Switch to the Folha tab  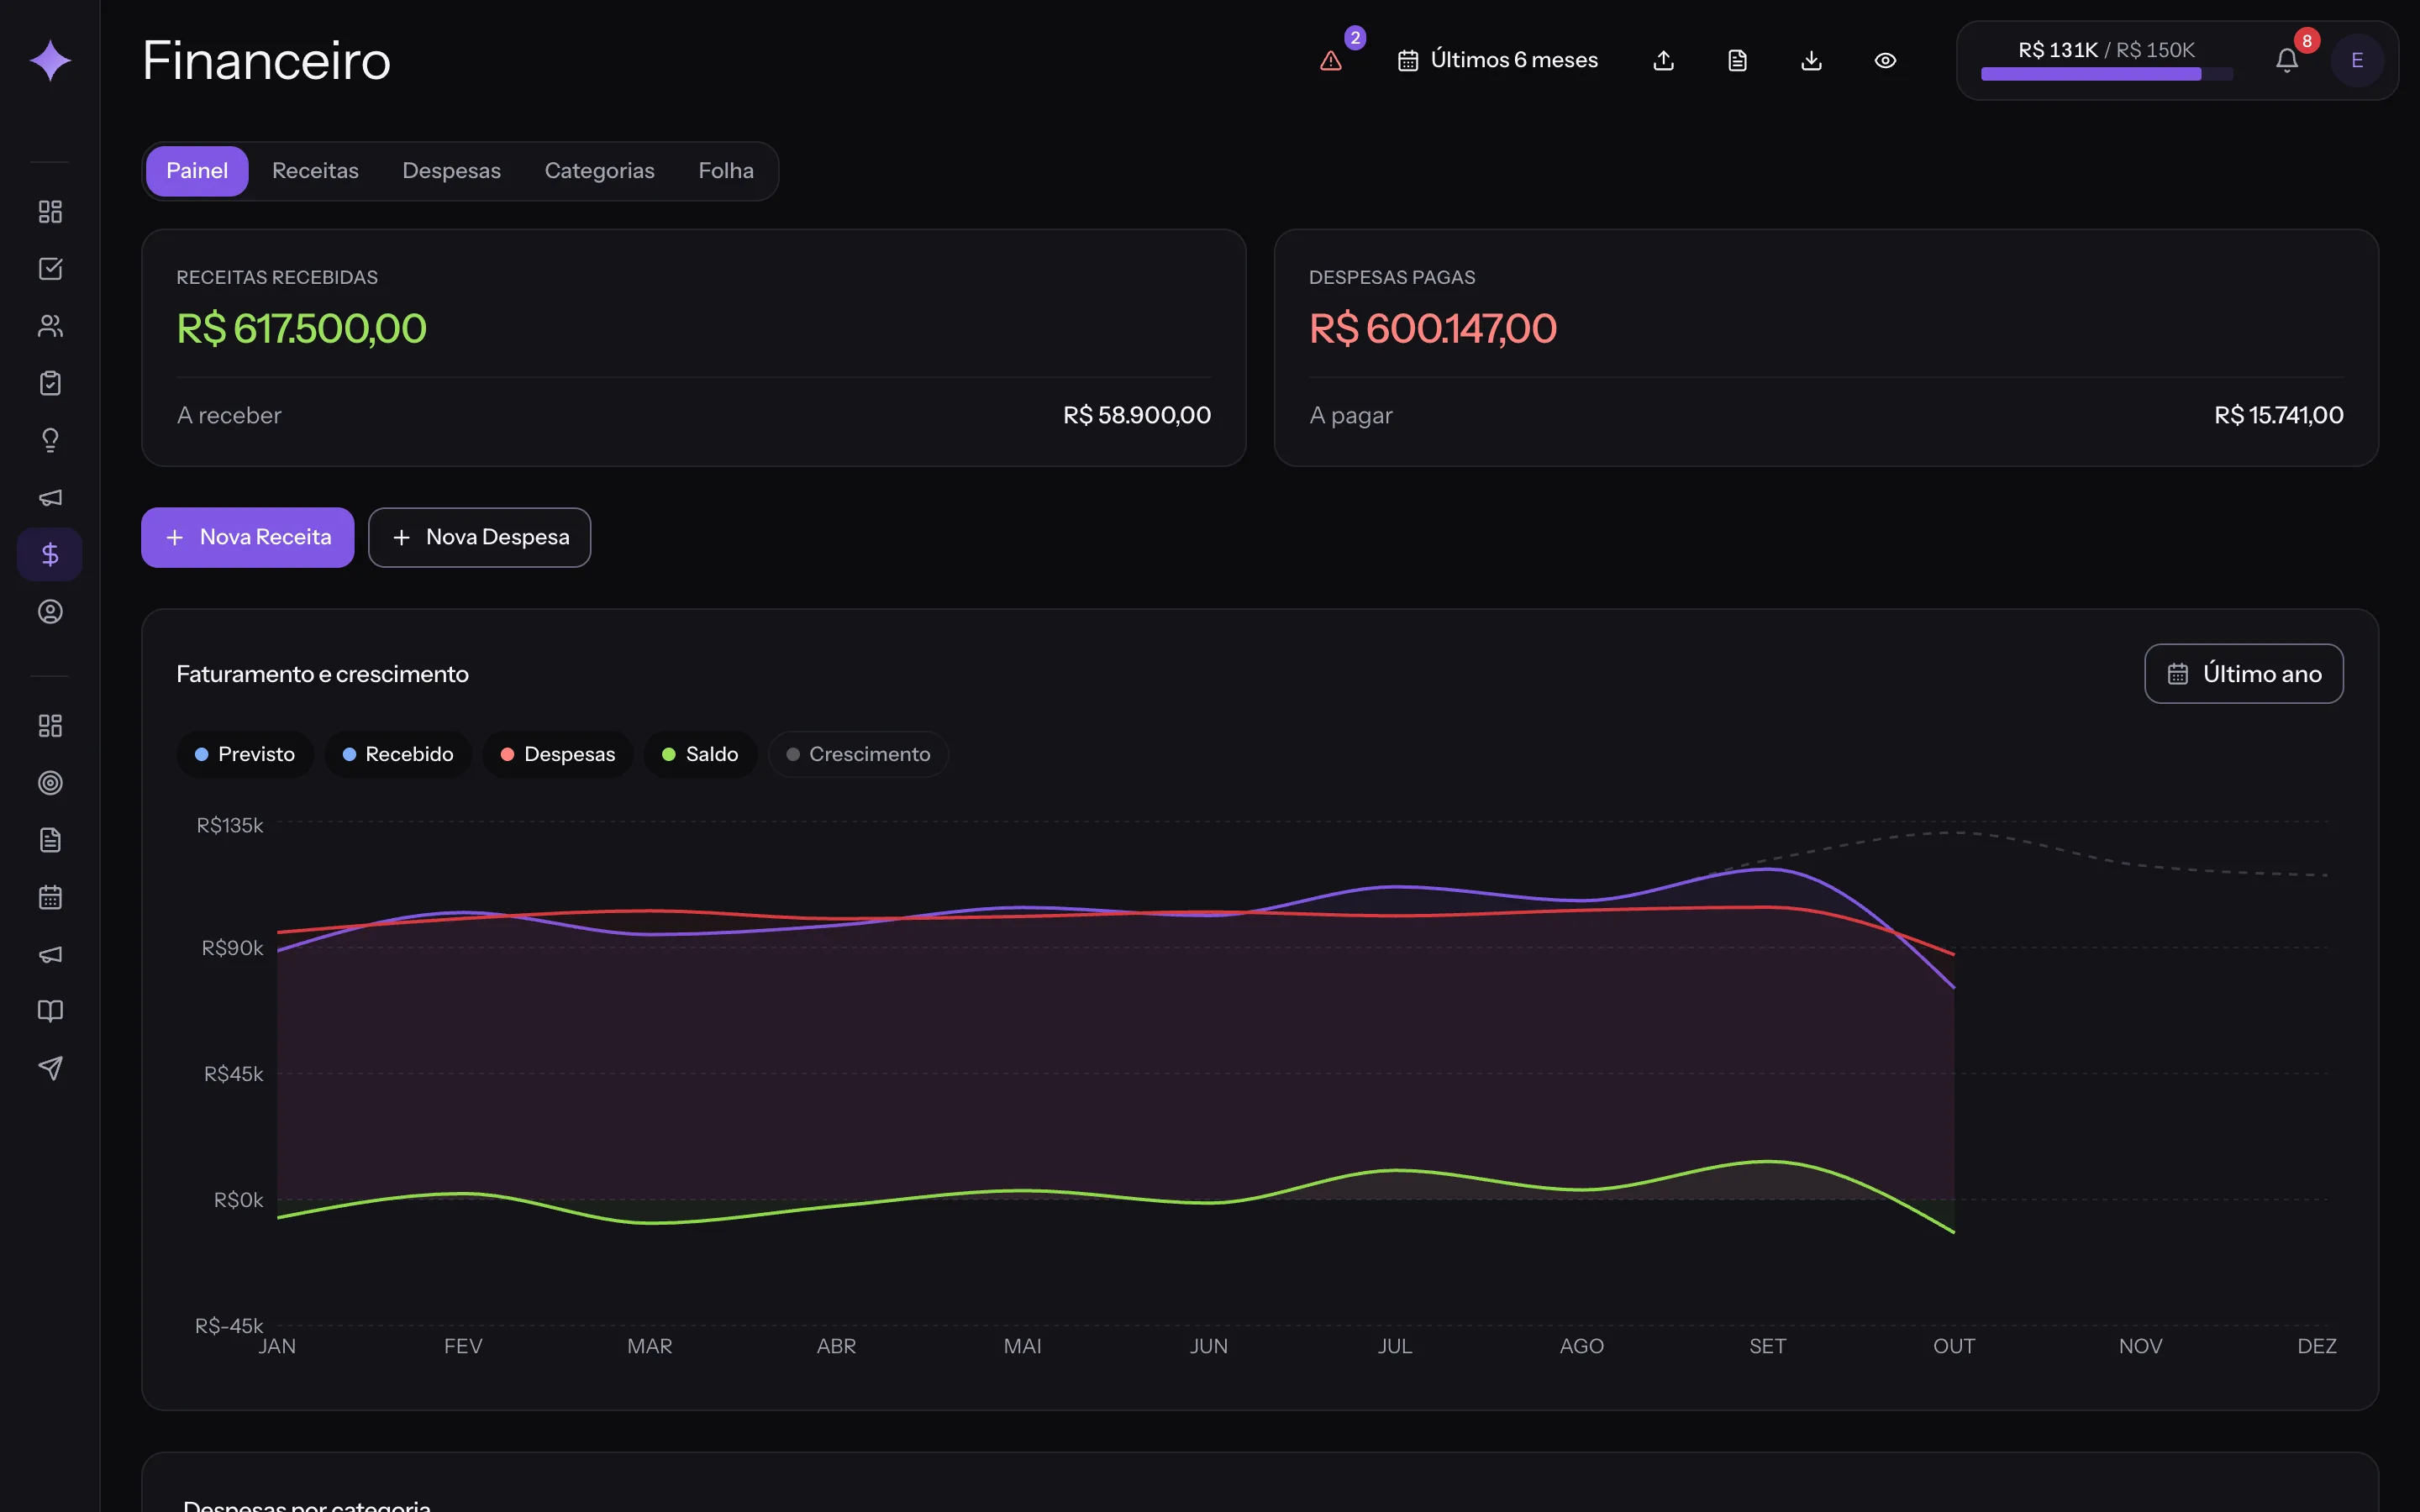(726, 171)
